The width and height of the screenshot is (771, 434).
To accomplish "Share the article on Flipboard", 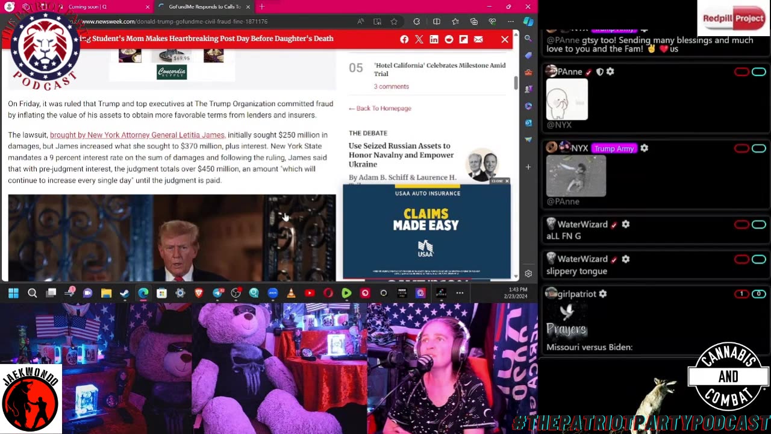I will pos(463,39).
